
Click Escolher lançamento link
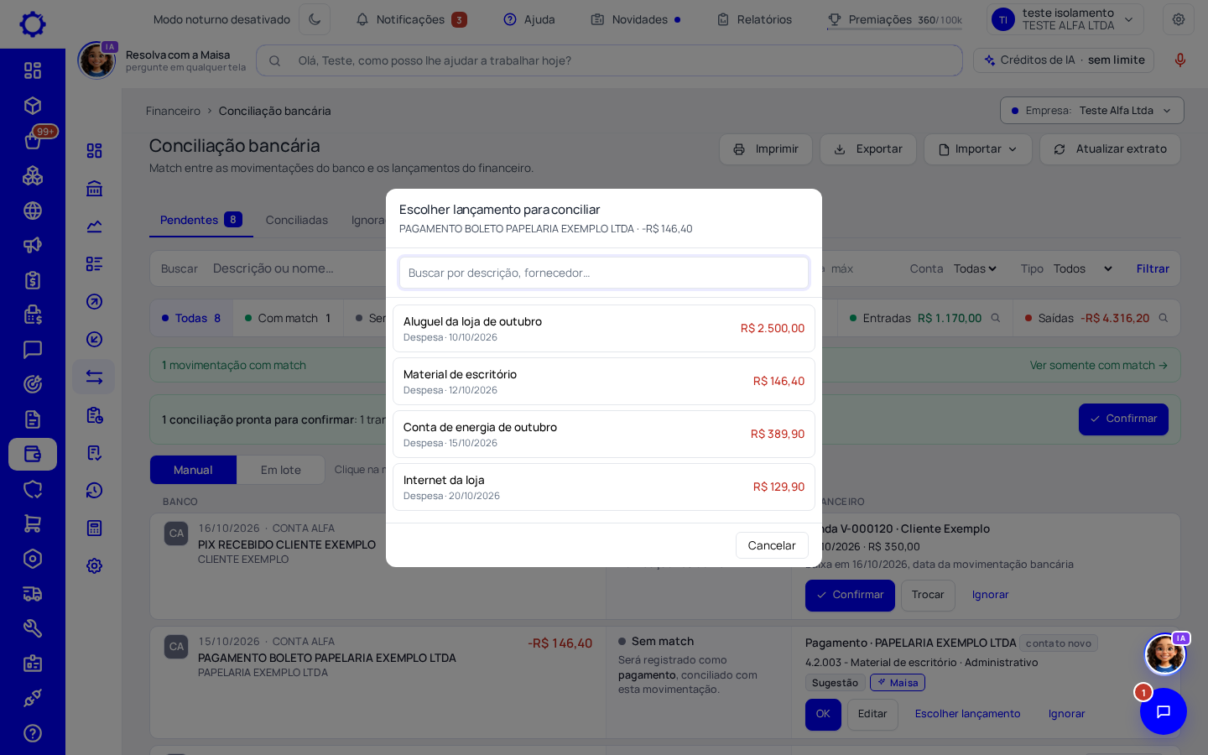[967, 714]
